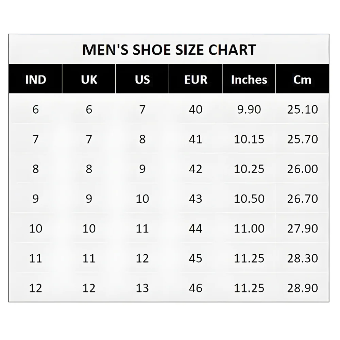Click the 28.30 cm cell
The image size is (340, 340).
coord(302,258)
